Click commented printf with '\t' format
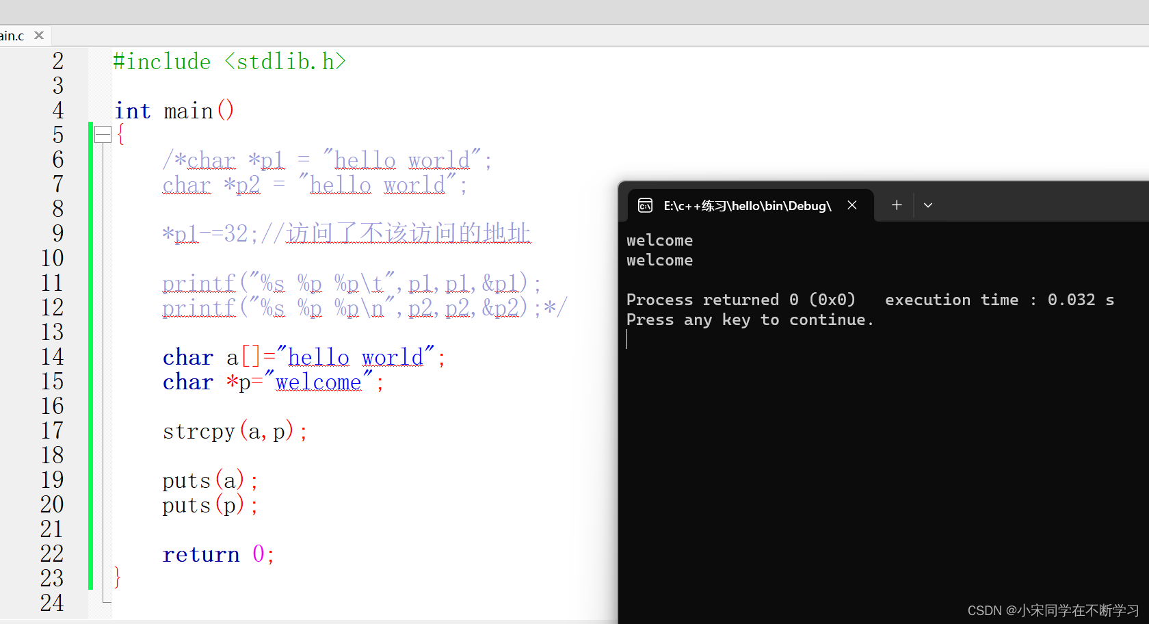Image resolution: width=1149 pixels, height=624 pixels. pos(352,283)
